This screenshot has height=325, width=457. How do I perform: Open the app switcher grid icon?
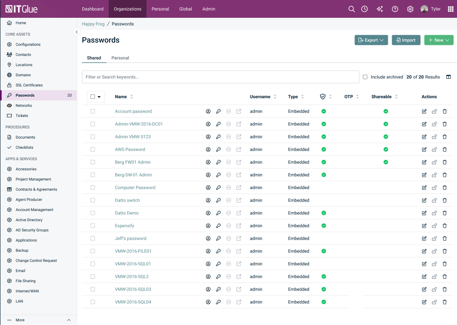click(451, 9)
